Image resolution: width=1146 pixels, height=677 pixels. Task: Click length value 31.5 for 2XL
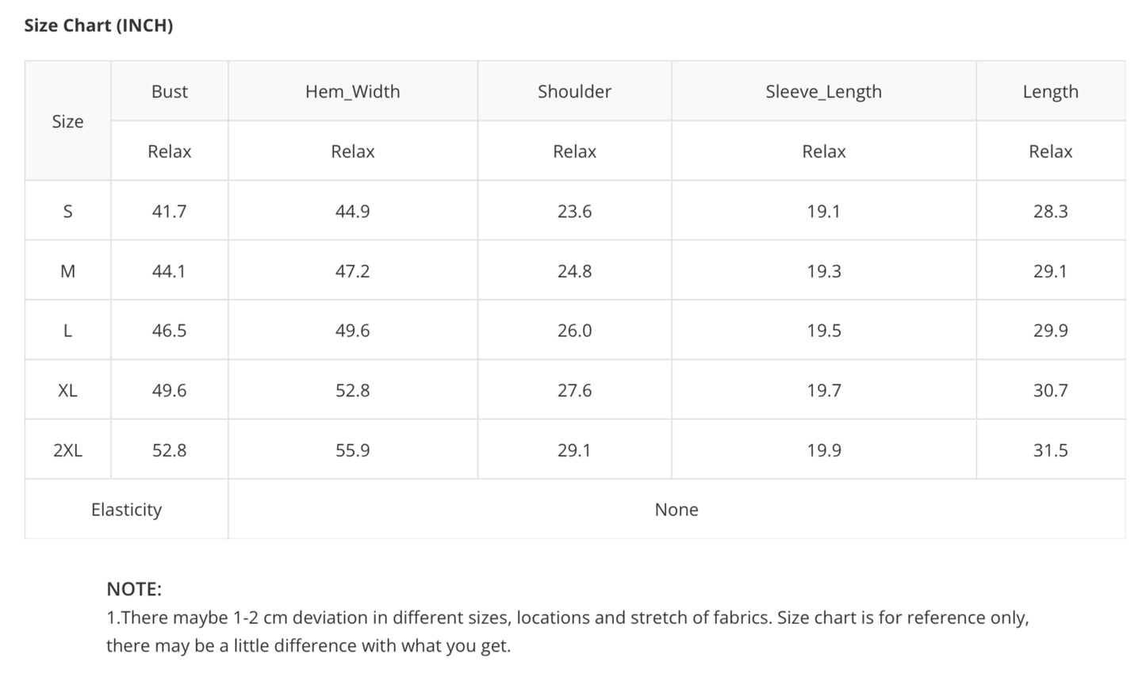[x=1051, y=450]
